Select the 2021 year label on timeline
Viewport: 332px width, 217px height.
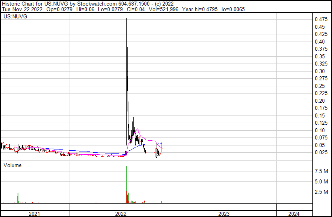point(35,214)
